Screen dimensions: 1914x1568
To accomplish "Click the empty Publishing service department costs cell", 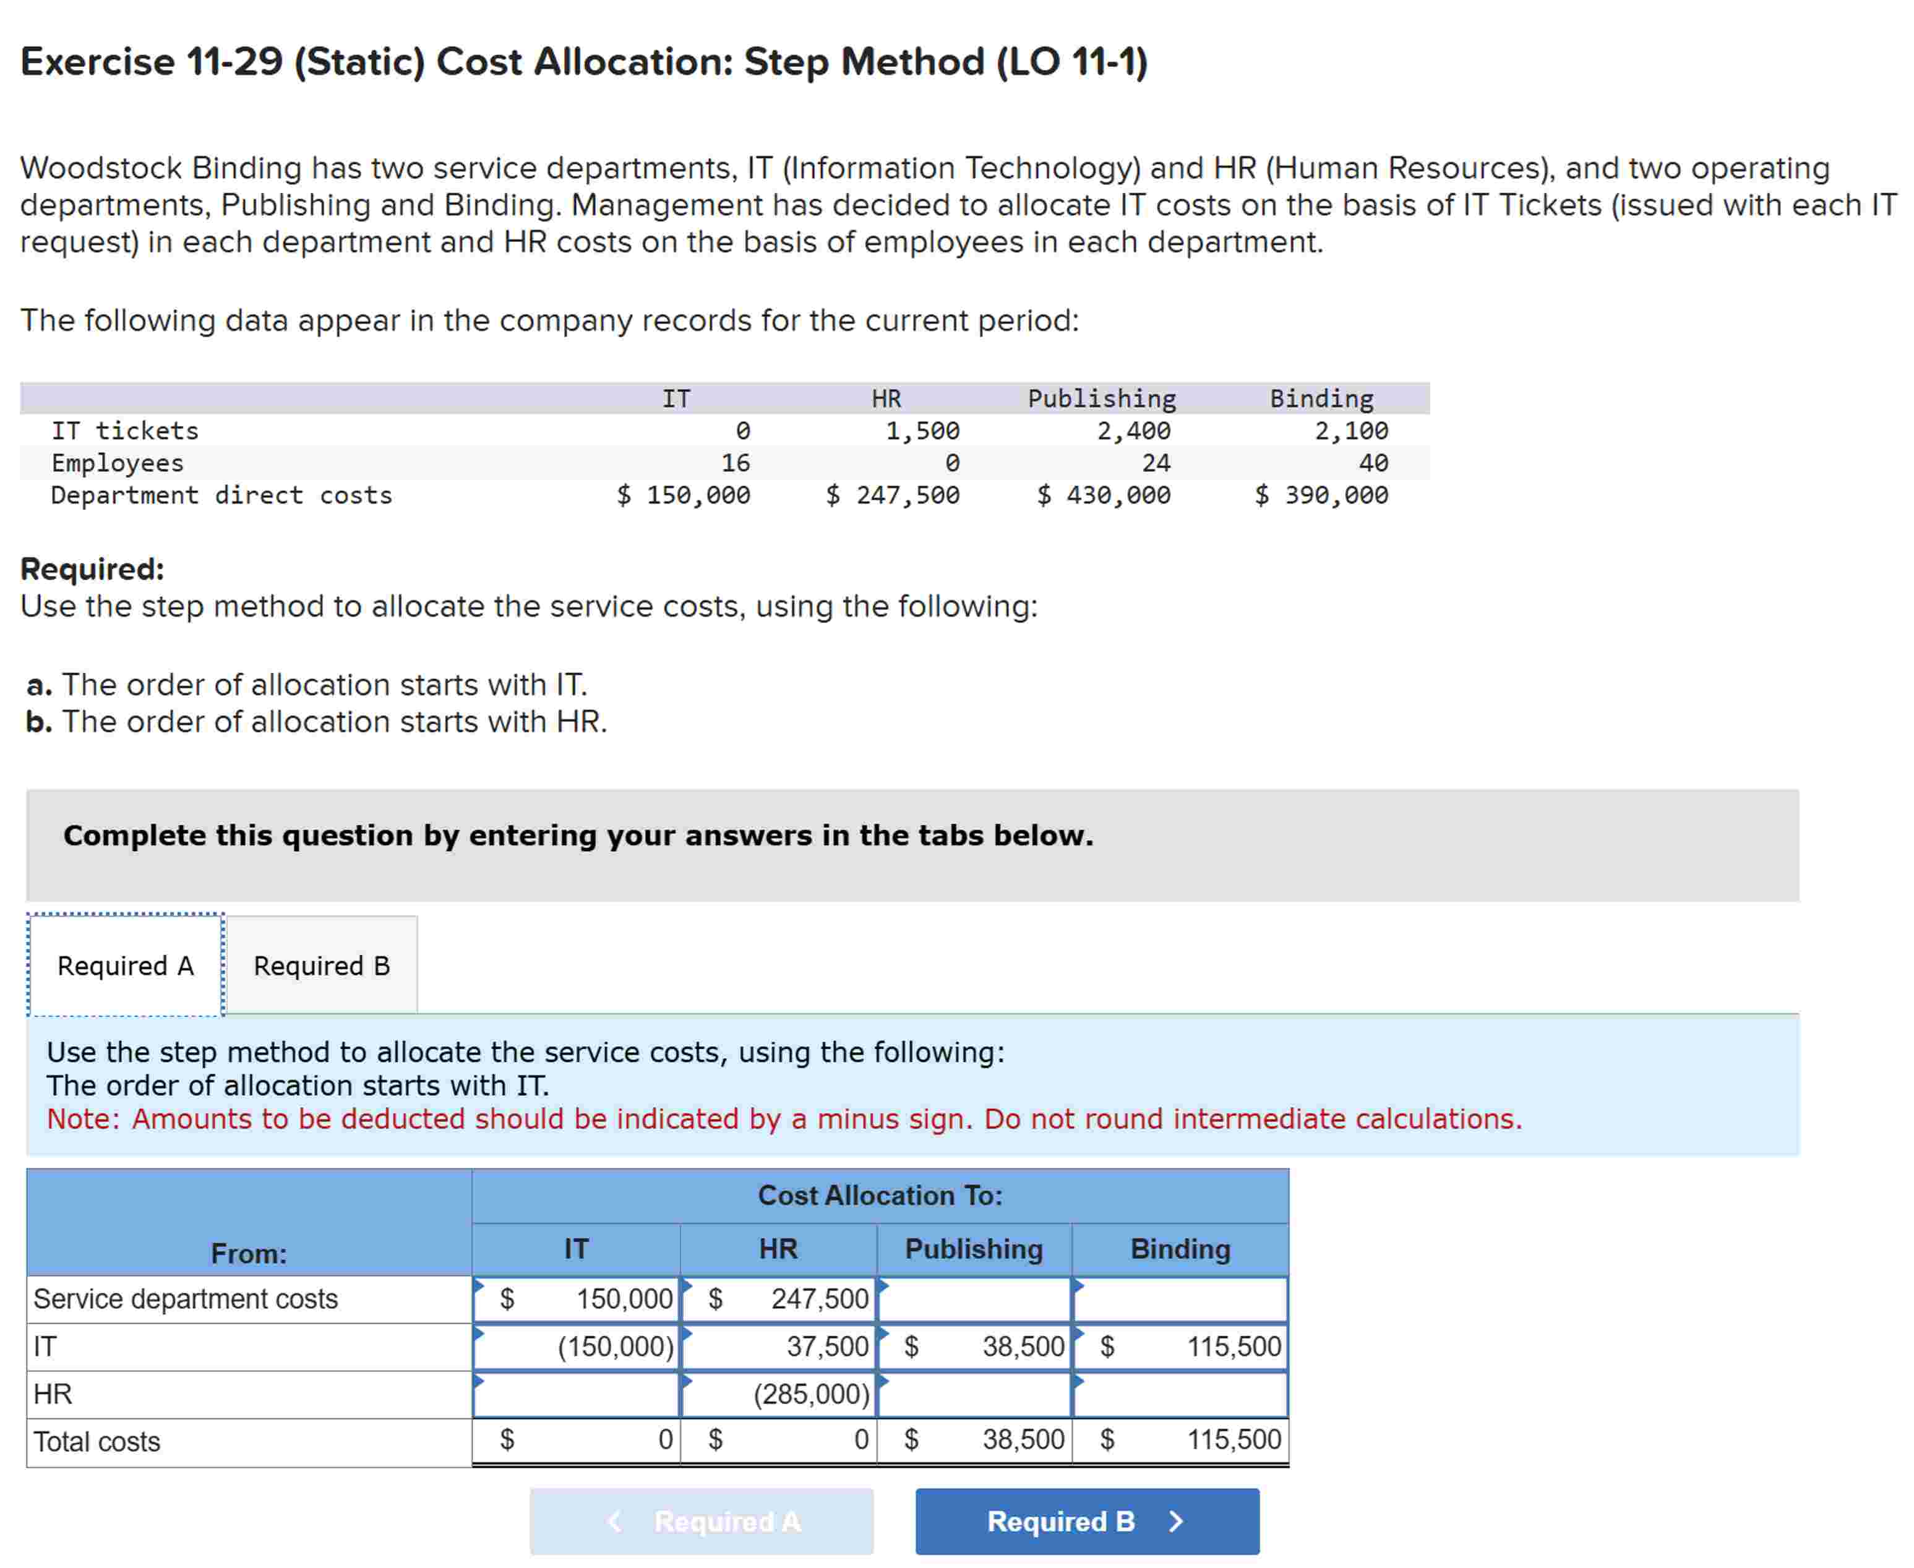I will 973,1300.
